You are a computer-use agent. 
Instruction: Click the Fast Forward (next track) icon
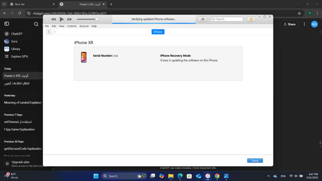70,19
